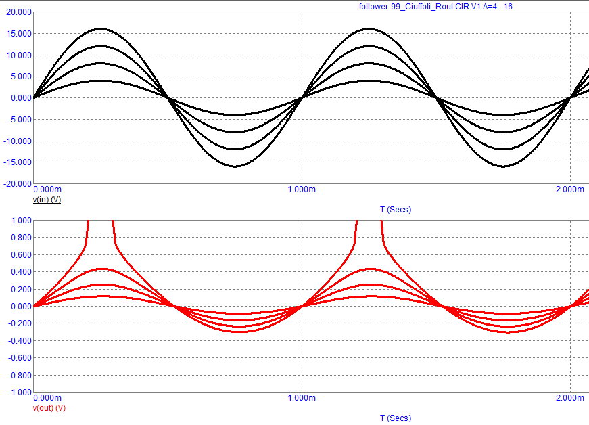Image resolution: width=589 pixels, height=425 pixels.
Task: Click the 10.000 tick on the upper y-axis
Action: (x=19, y=55)
